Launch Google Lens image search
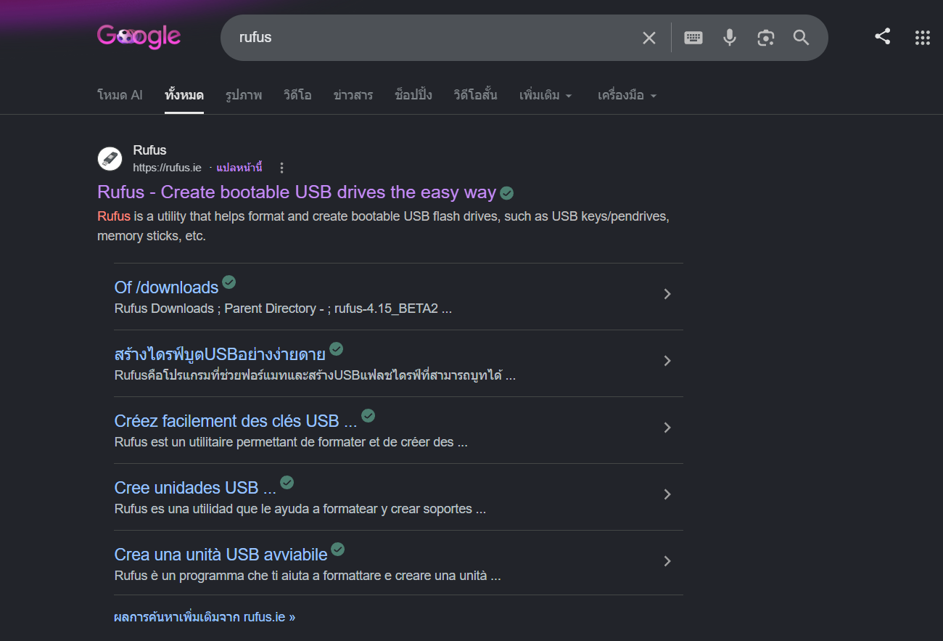 [x=766, y=38]
